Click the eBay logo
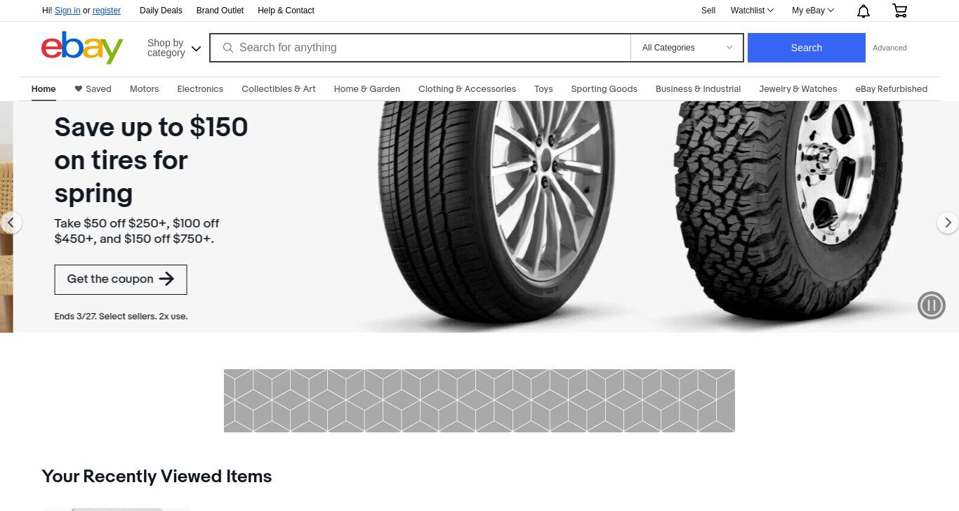This screenshot has height=511, width=959. click(x=82, y=47)
